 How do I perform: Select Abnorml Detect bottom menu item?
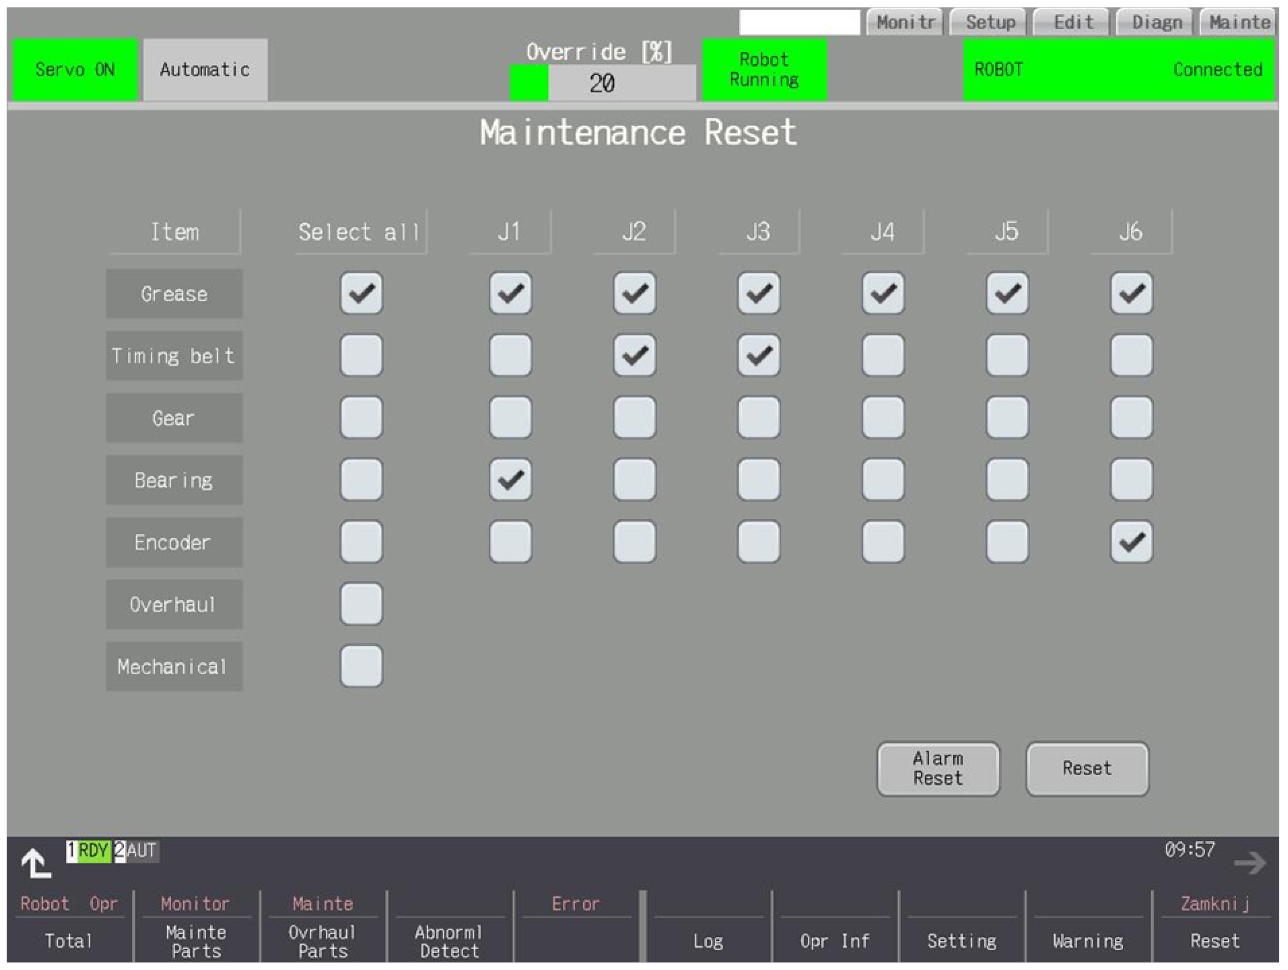click(449, 941)
